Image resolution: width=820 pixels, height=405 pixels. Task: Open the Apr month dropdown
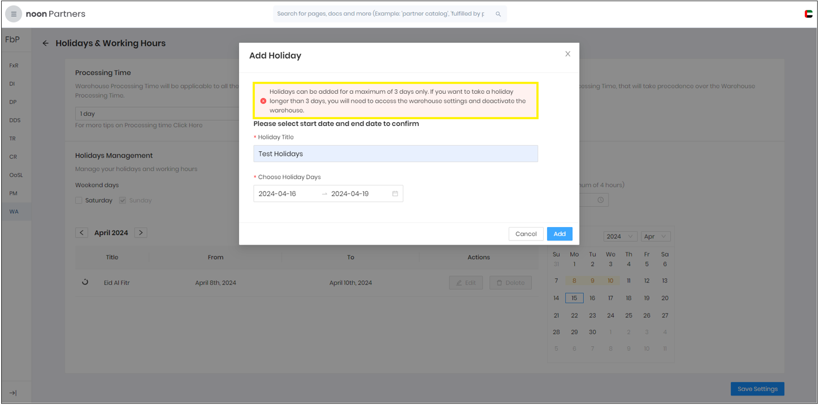(655, 236)
